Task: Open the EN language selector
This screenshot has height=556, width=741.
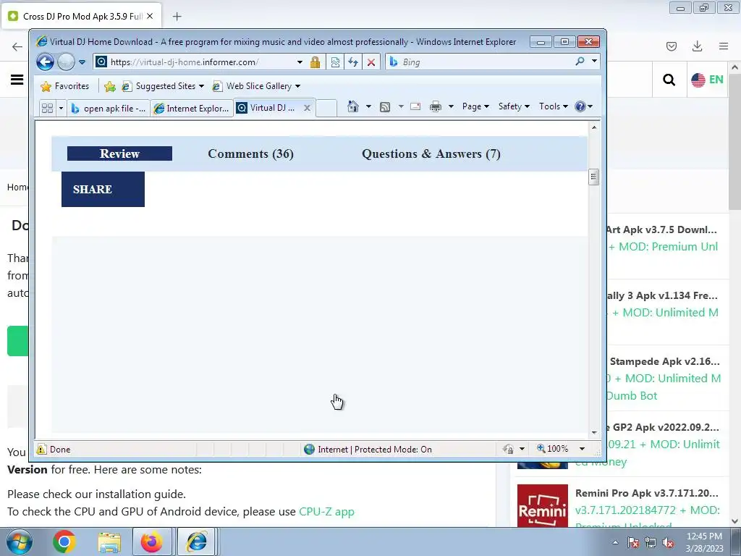Action: pos(707,80)
